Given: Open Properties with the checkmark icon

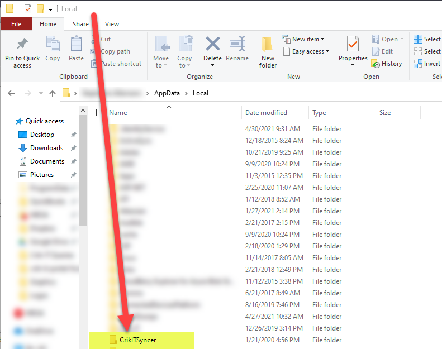Looking at the screenshot, I should click(353, 45).
